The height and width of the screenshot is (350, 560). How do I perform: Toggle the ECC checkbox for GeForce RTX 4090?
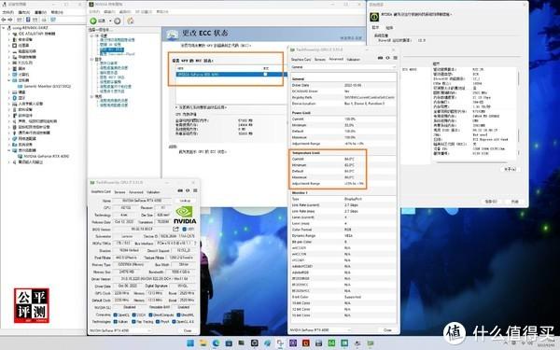(x=265, y=75)
